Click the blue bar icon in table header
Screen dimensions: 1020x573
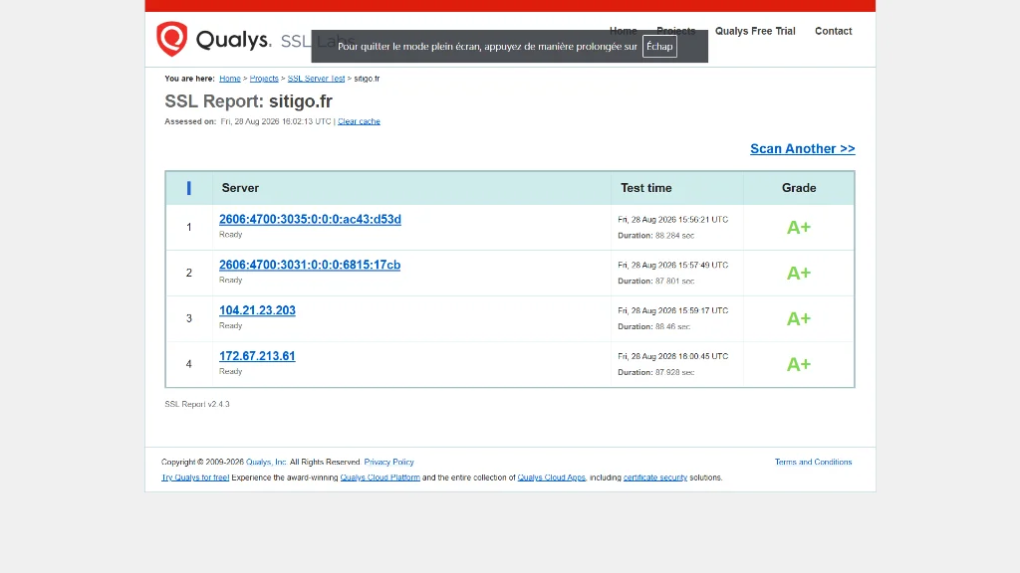click(x=188, y=188)
